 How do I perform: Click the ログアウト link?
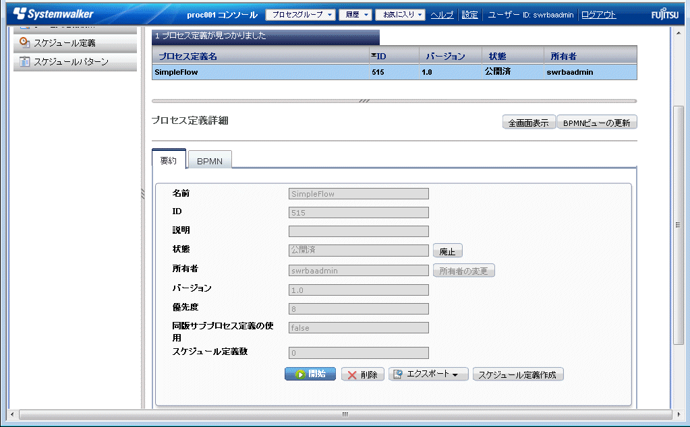(x=598, y=15)
